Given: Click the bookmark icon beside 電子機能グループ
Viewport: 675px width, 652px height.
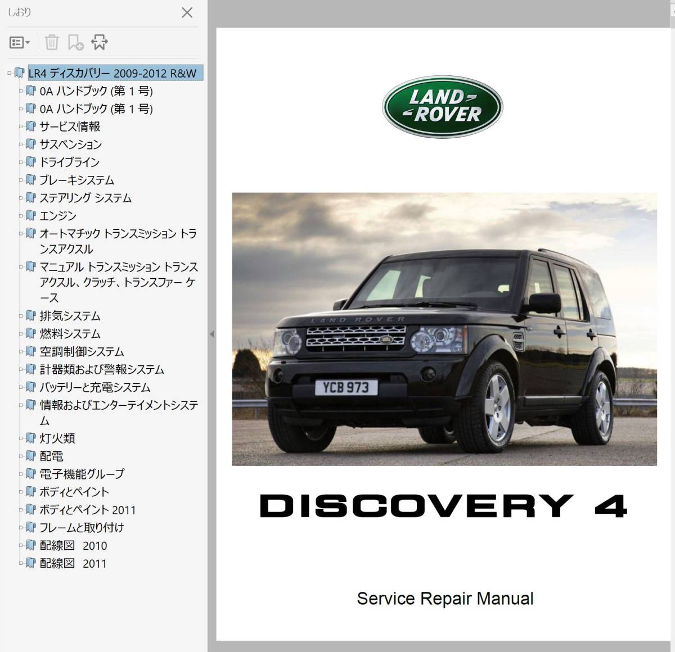Looking at the screenshot, I should click(31, 473).
